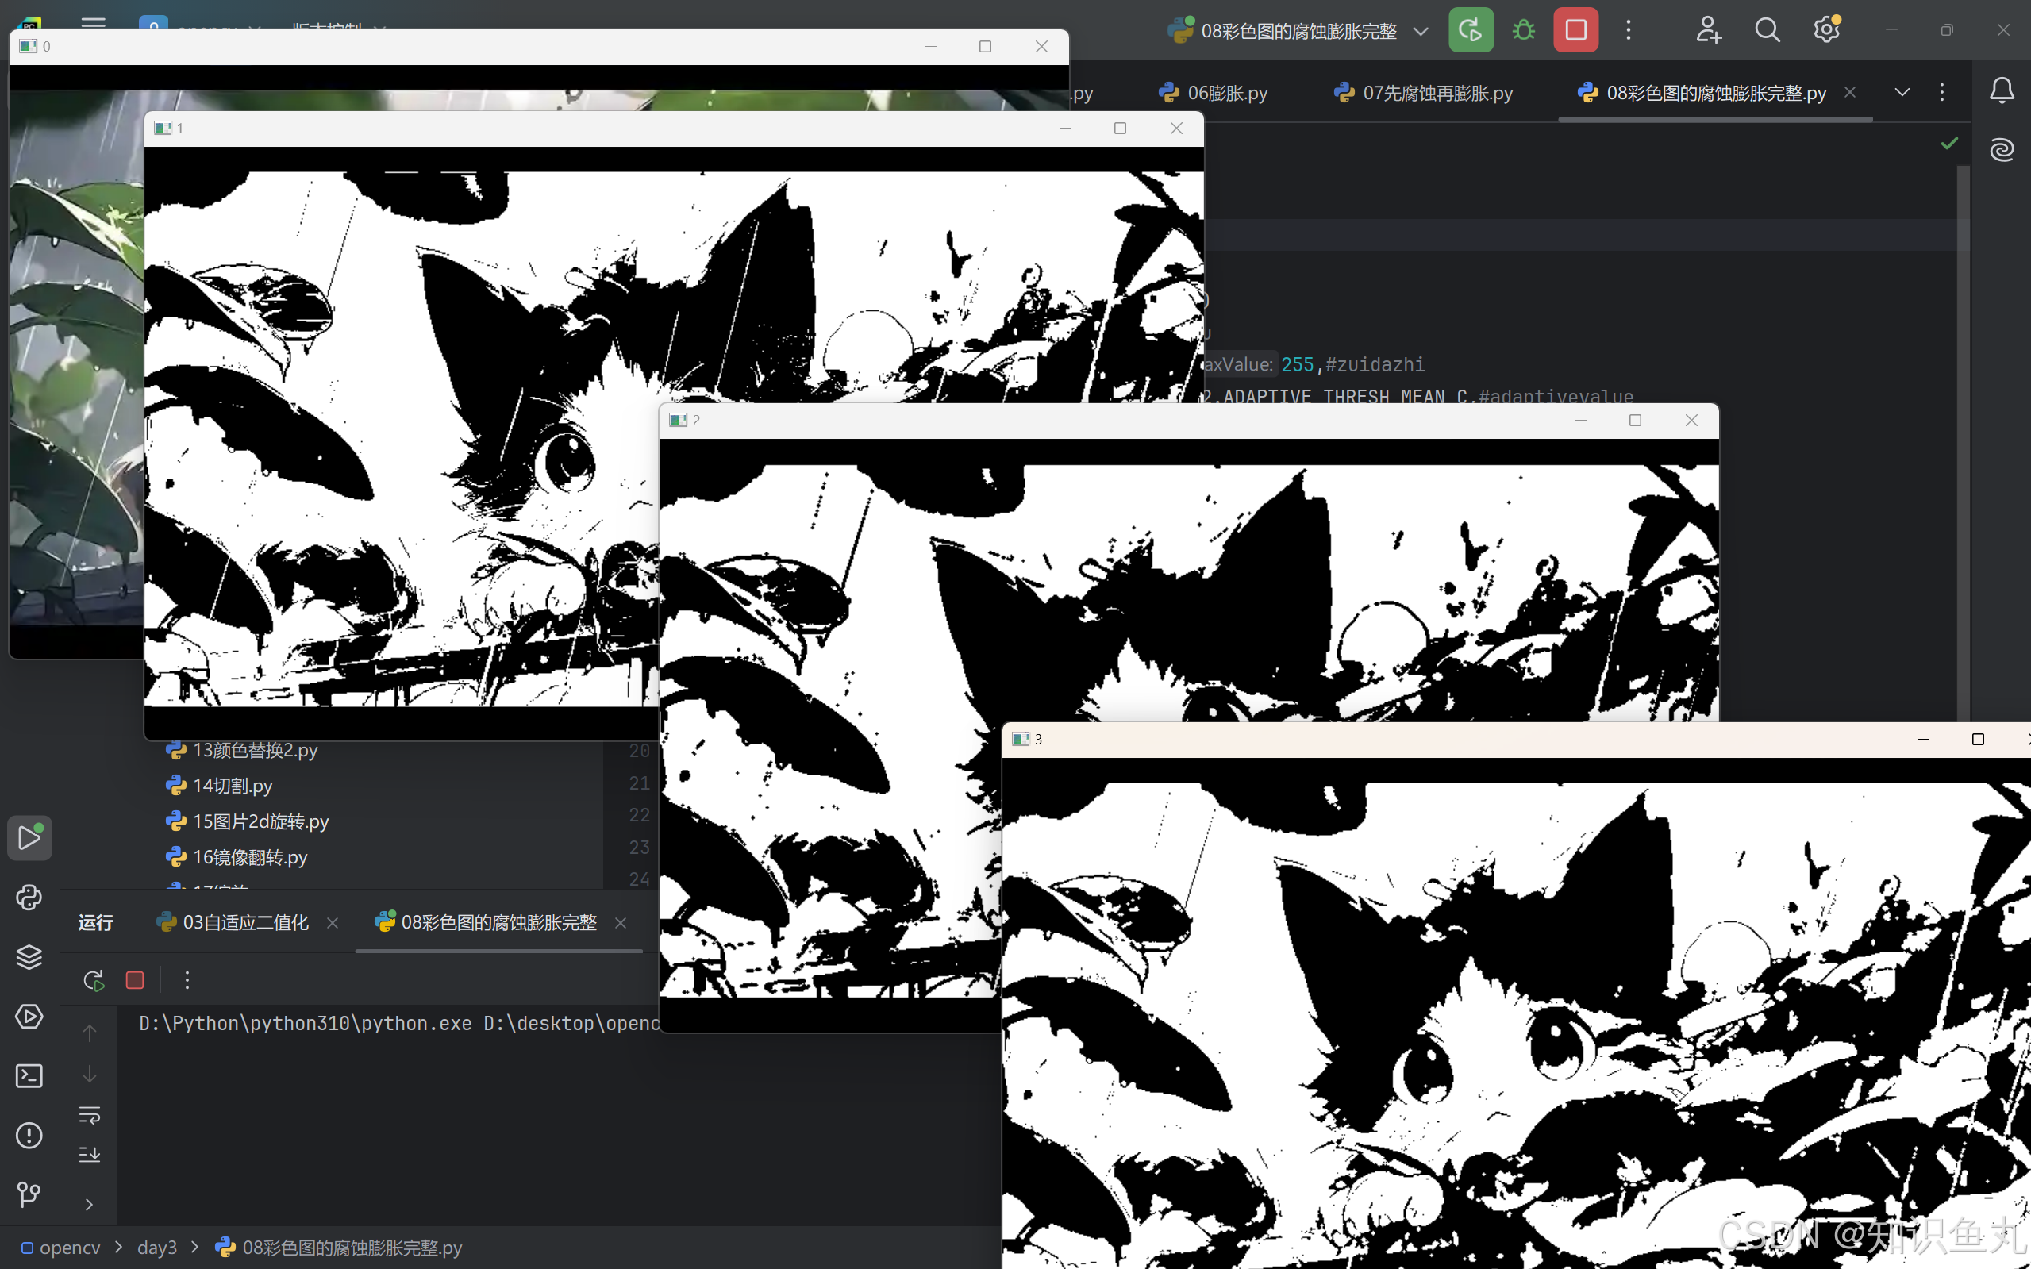Open the Notifications bell icon

coord(2002,90)
